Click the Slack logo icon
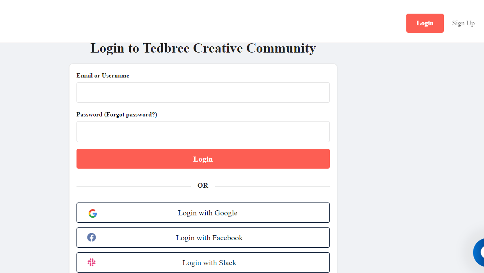 92,262
